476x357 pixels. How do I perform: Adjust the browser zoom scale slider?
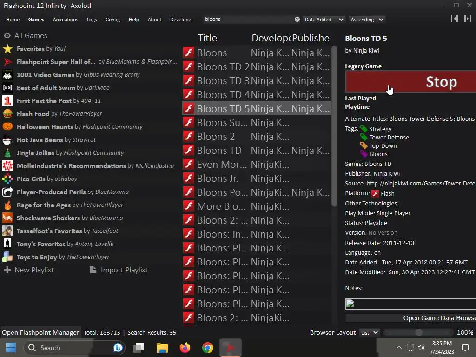(419, 332)
